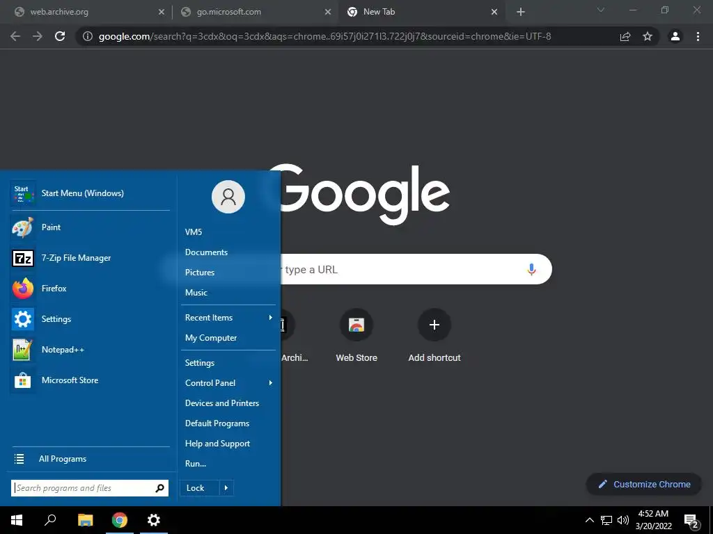
Task: Go back in Chrome
Action: [15, 36]
